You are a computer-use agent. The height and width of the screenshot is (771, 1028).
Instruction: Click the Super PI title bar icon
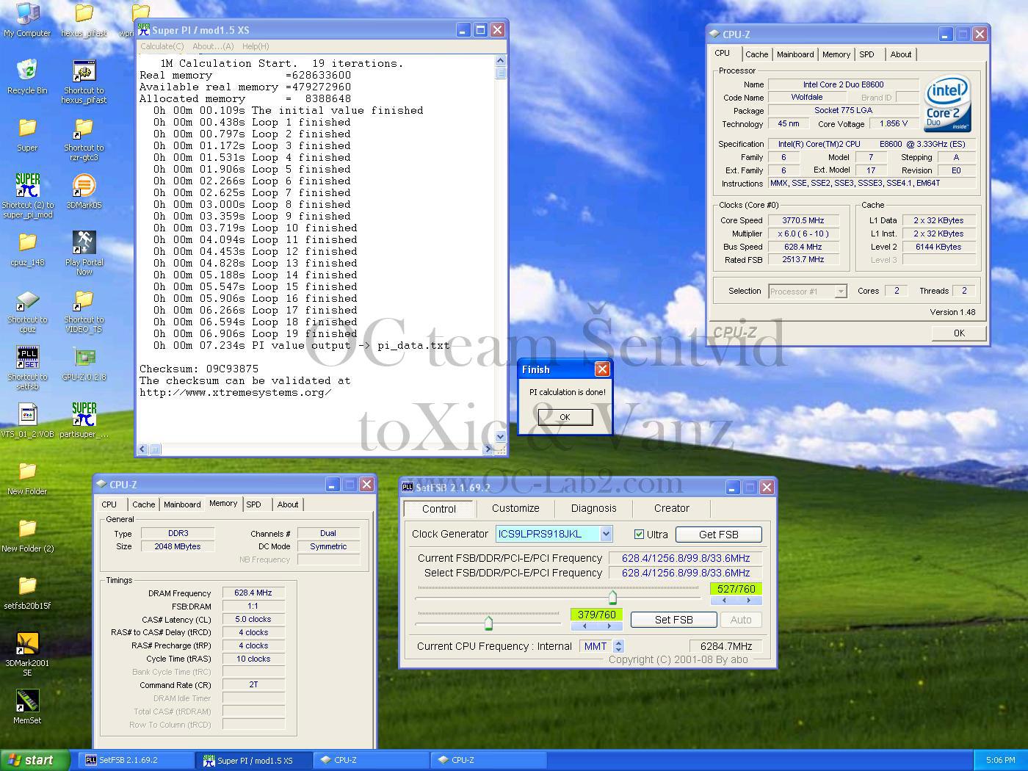[144, 29]
